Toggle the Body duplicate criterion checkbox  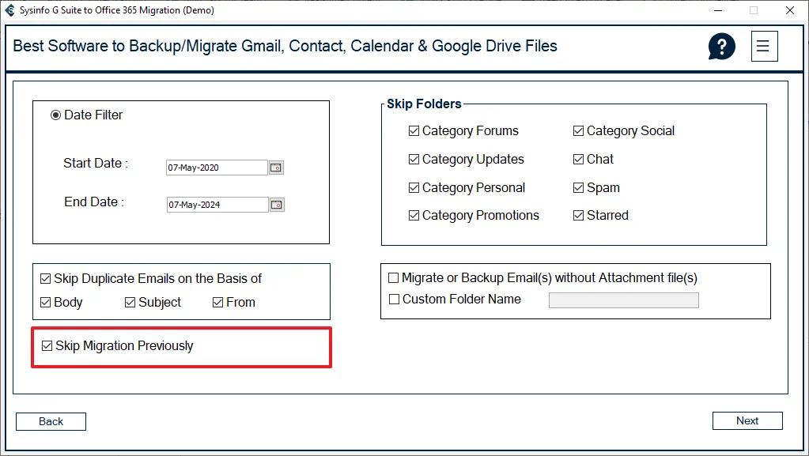click(x=45, y=302)
